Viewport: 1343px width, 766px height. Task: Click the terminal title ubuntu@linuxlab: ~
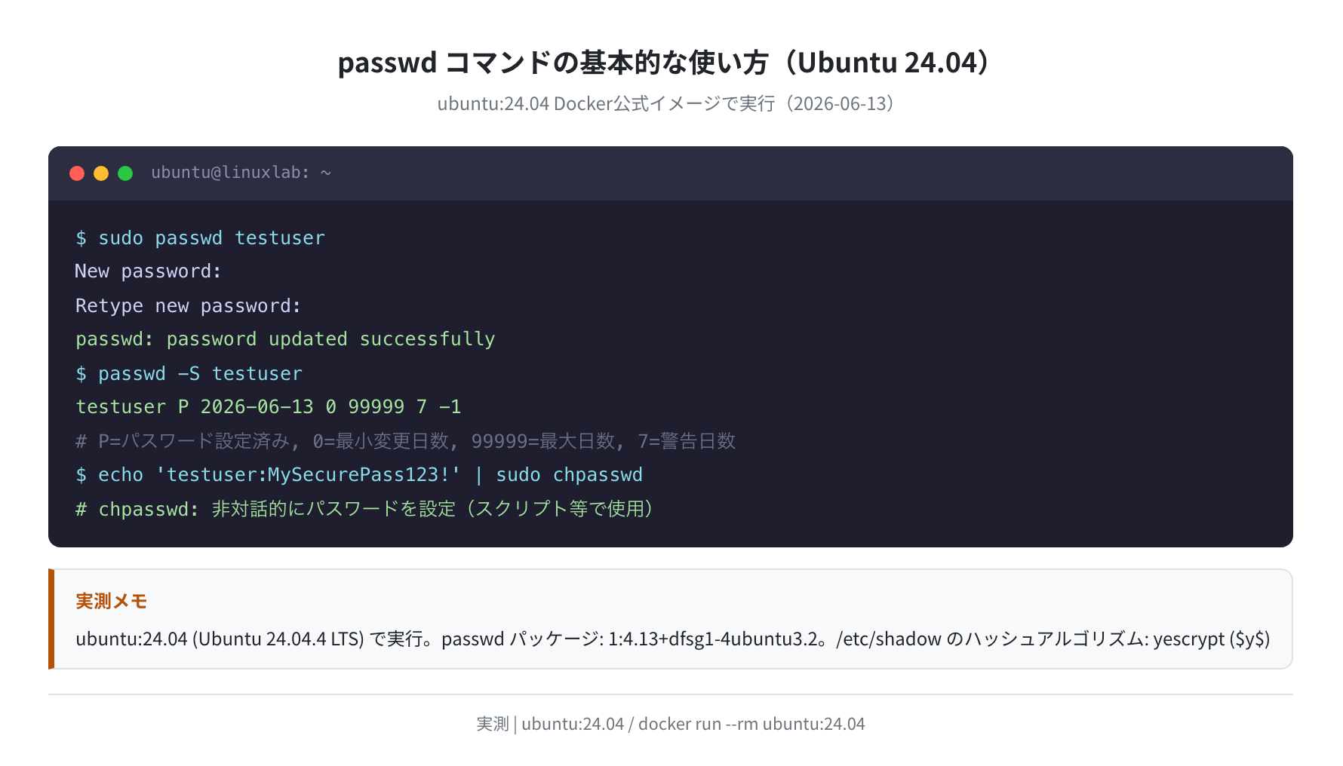click(x=241, y=173)
